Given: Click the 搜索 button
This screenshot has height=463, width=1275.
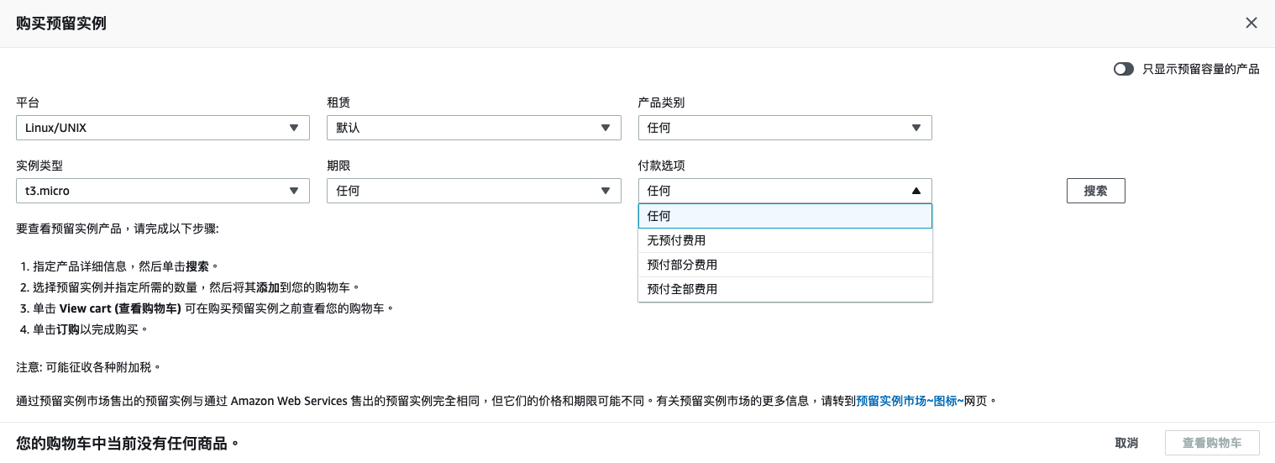Looking at the screenshot, I should click(x=1095, y=191).
